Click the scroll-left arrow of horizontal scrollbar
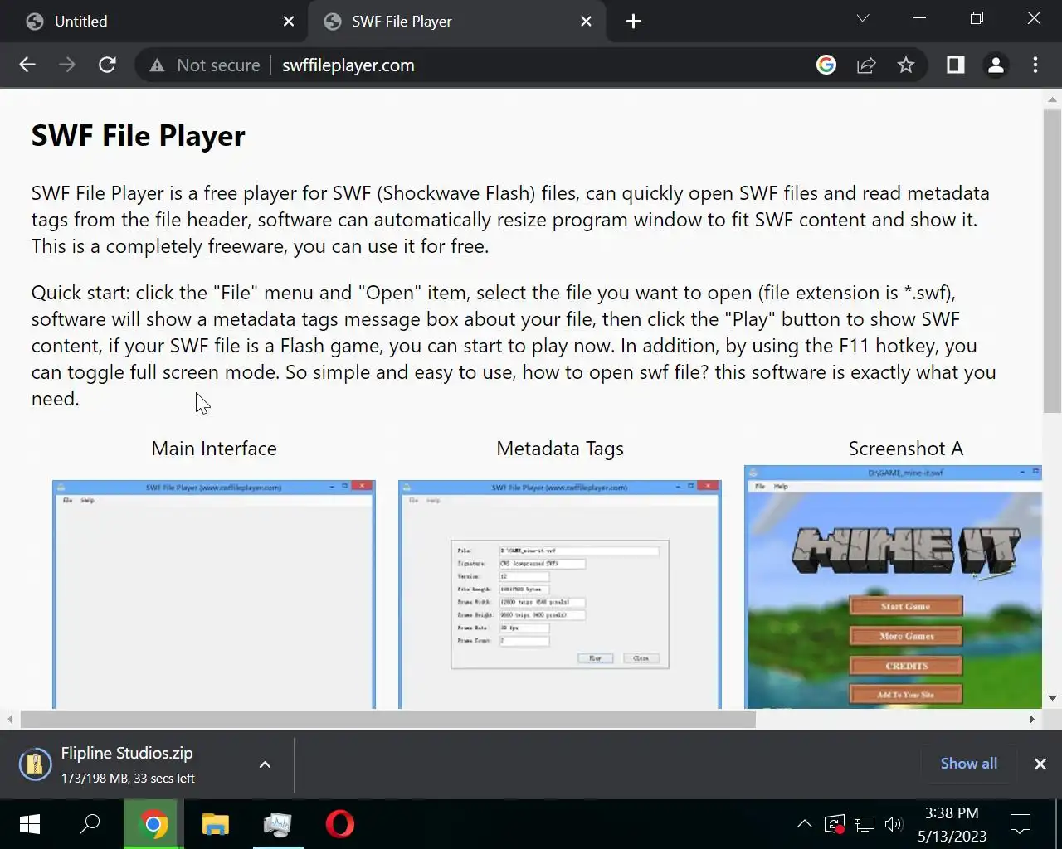The width and height of the screenshot is (1062, 849). click(10, 719)
